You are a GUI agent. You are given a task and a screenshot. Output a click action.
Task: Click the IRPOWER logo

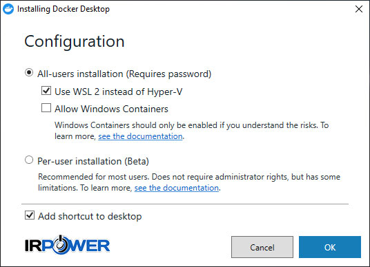(x=67, y=245)
